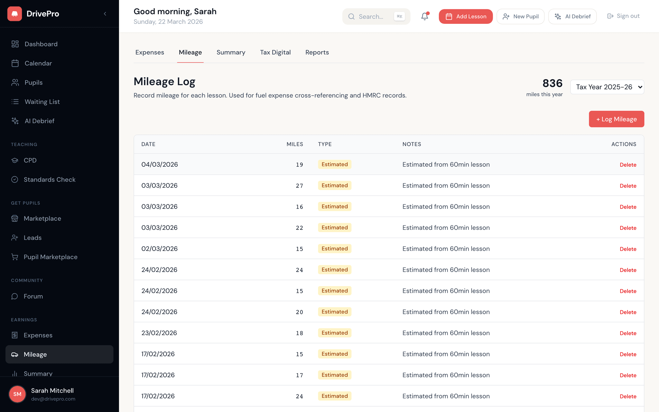Screen dimensions: 659x412
Task: Click the Add Lesson button
Action: (x=466, y=16)
